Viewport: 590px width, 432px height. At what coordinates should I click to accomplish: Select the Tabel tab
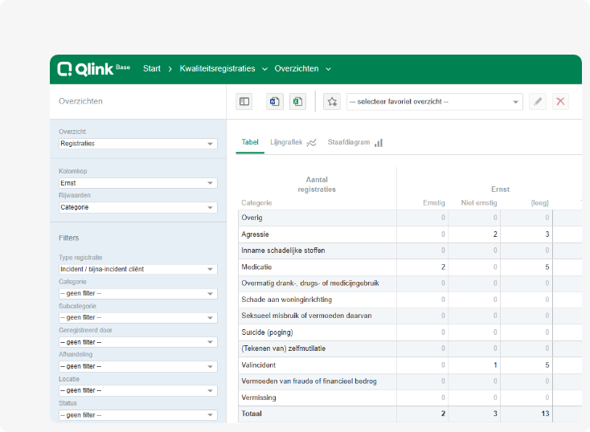250,142
